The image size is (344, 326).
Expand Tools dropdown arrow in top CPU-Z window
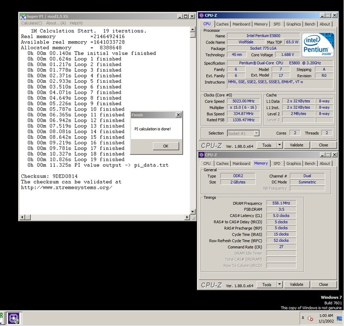(280, 145)
